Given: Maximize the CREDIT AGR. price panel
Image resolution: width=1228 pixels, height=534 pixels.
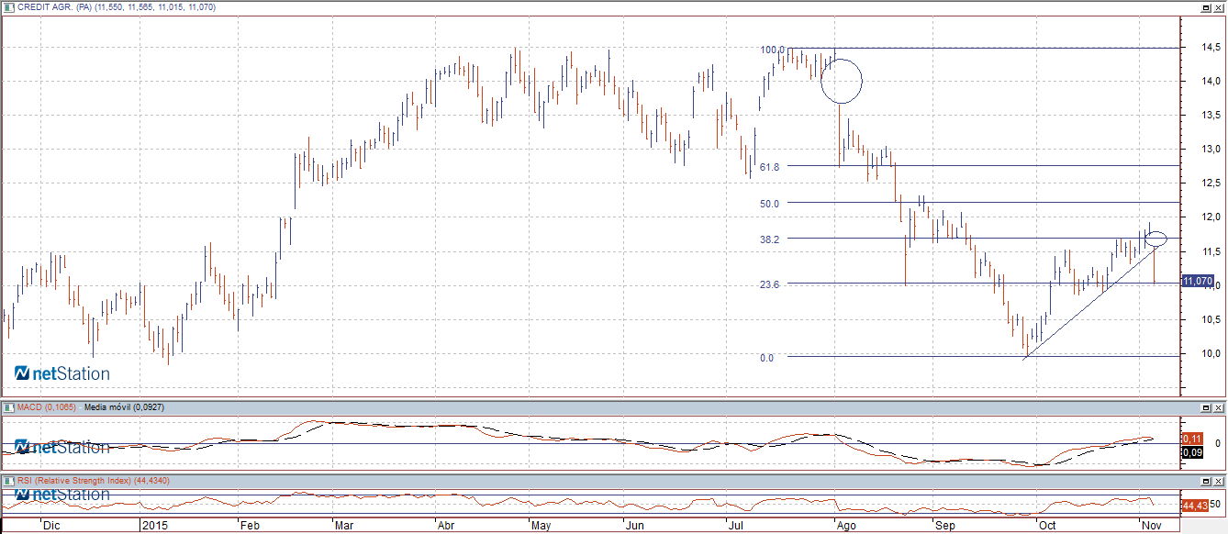Looking at the screenshot, I should [x=1206, y=6].
